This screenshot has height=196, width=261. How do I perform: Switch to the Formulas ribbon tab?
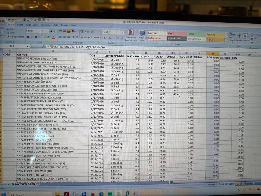(x=45, y=25)
